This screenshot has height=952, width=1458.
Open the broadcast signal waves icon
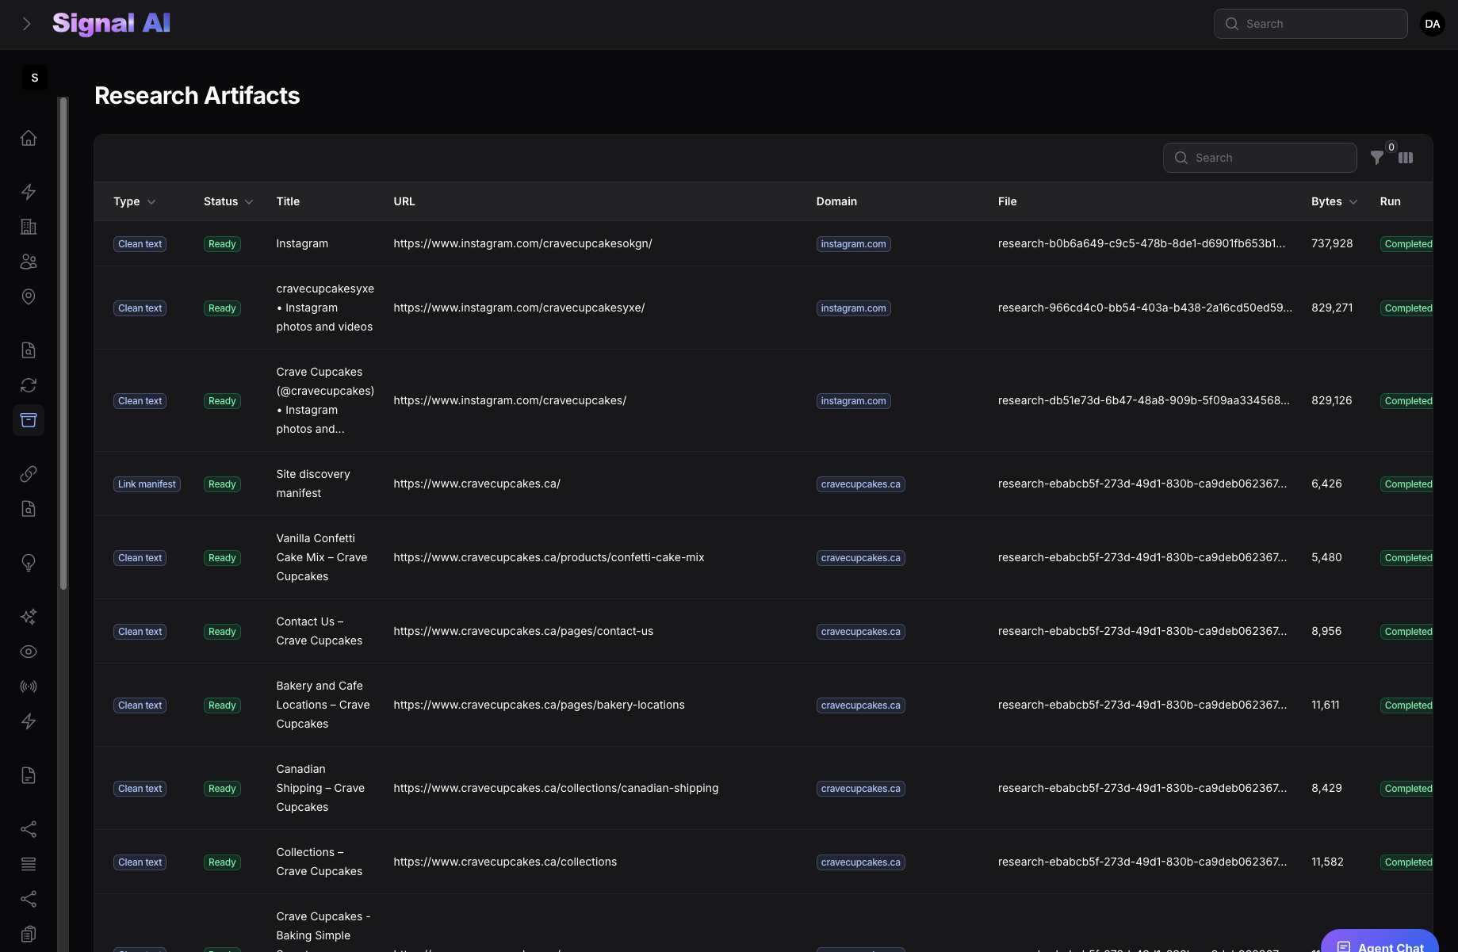click(x=29, y=686)
